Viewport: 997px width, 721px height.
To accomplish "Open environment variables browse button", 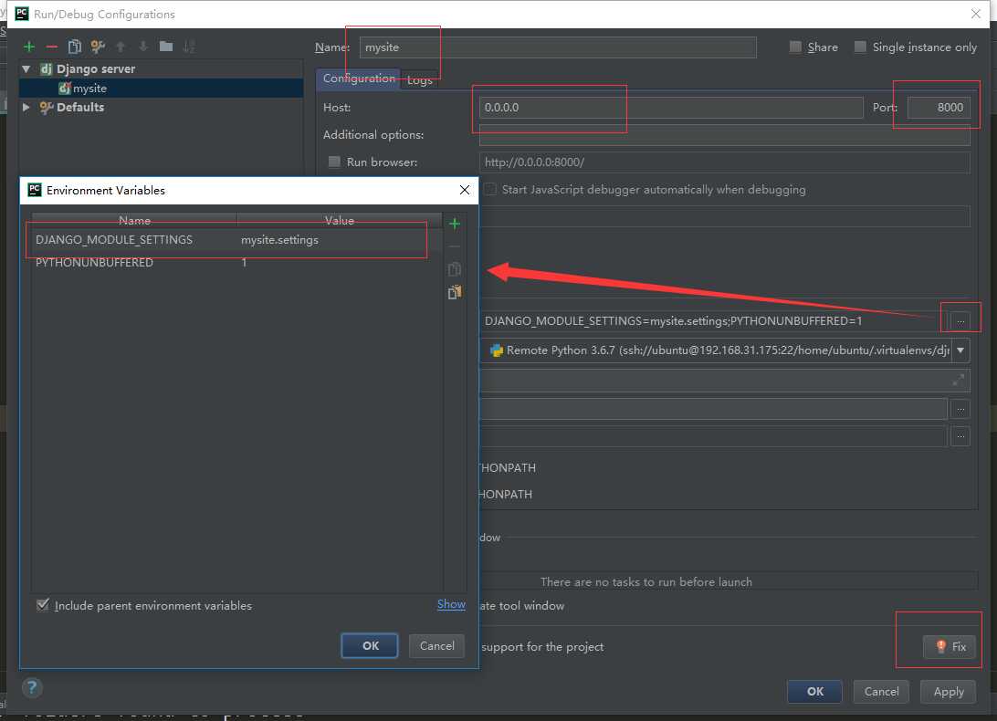I will pyautogui.click(x=960, y=321).
